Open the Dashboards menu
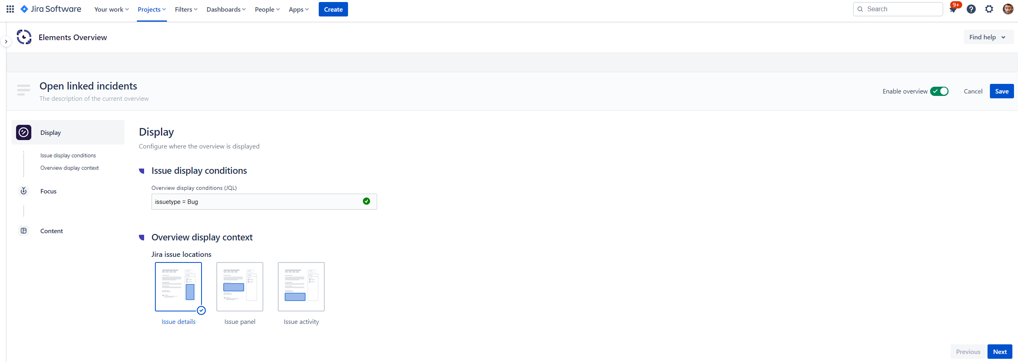Viewport: 1018px width, 362px height. tap(226, 9)
